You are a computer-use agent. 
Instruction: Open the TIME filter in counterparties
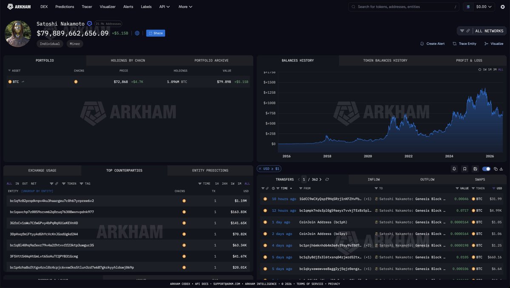pos(204,184)
